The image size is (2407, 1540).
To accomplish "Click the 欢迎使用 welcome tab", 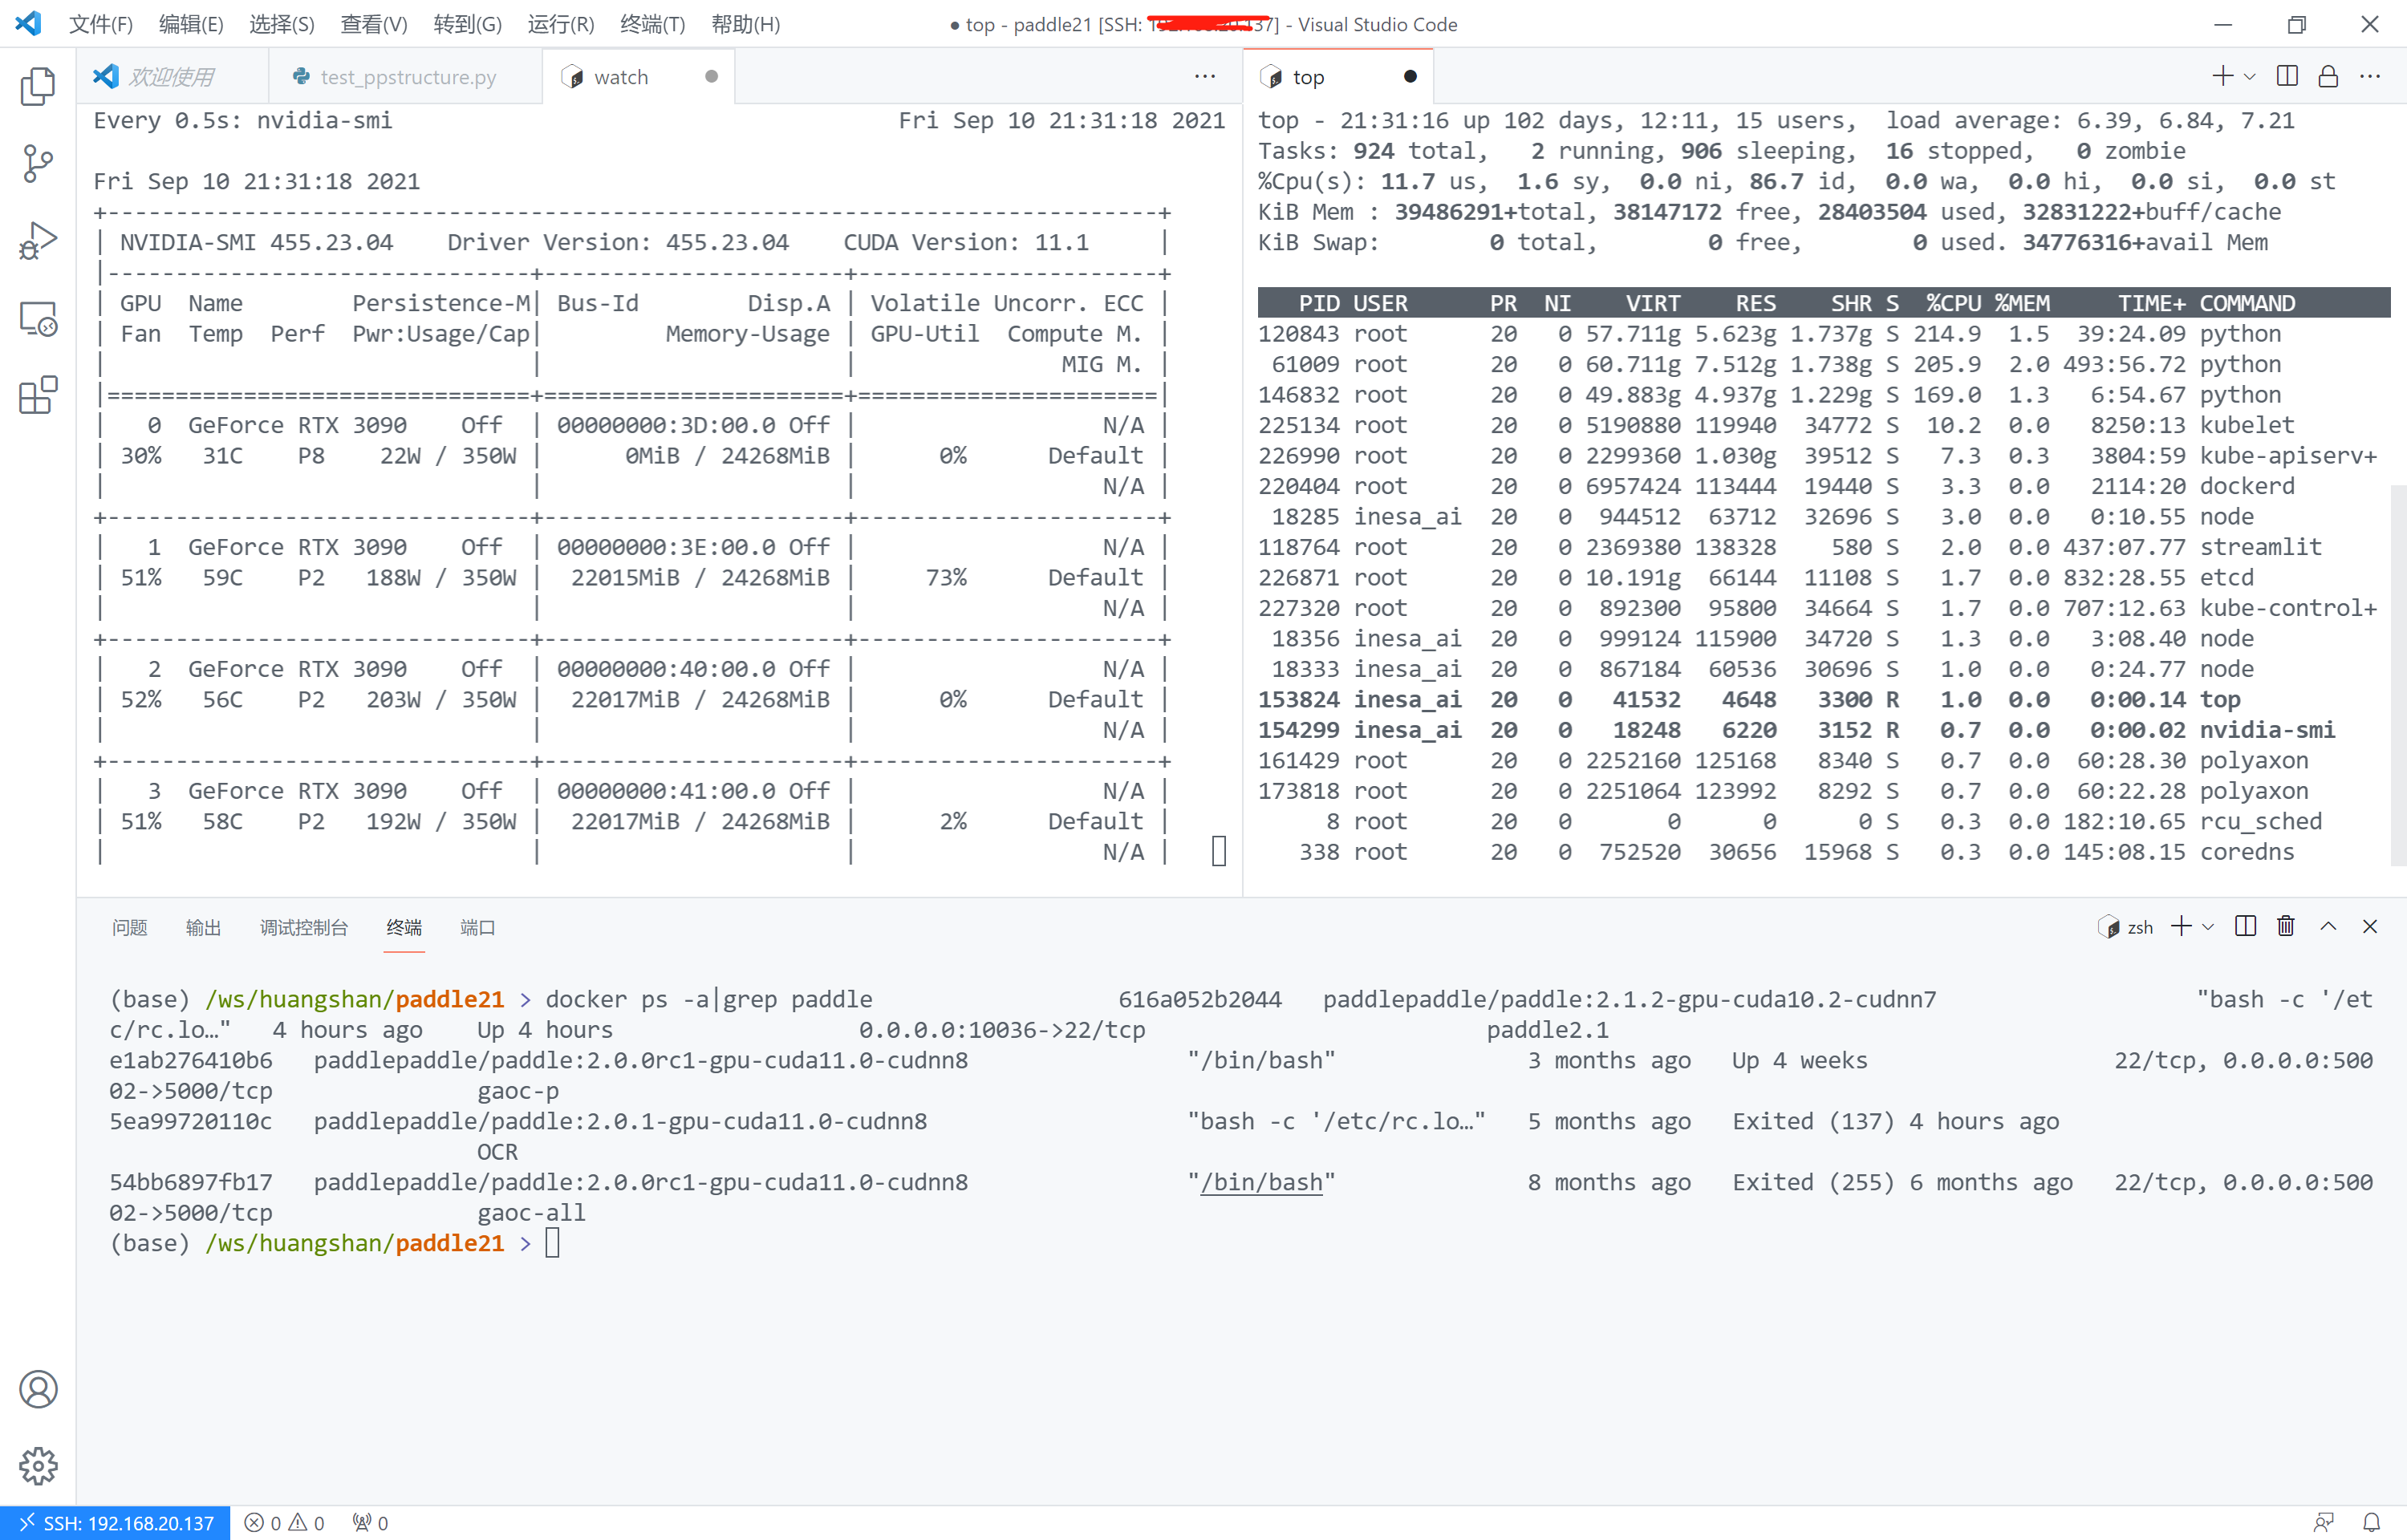I will 176,75.
